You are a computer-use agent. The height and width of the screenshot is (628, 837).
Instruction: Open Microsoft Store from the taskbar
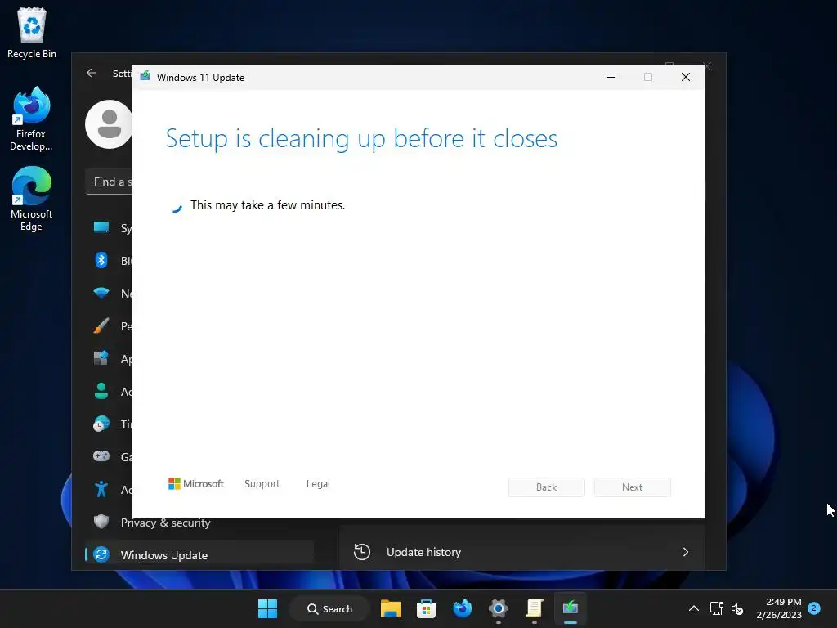coord(426,608)
